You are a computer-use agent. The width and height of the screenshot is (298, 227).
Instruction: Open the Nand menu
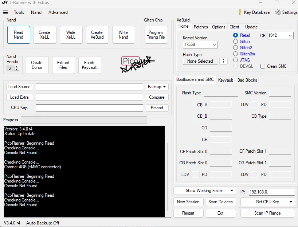(x=36, y=12)
